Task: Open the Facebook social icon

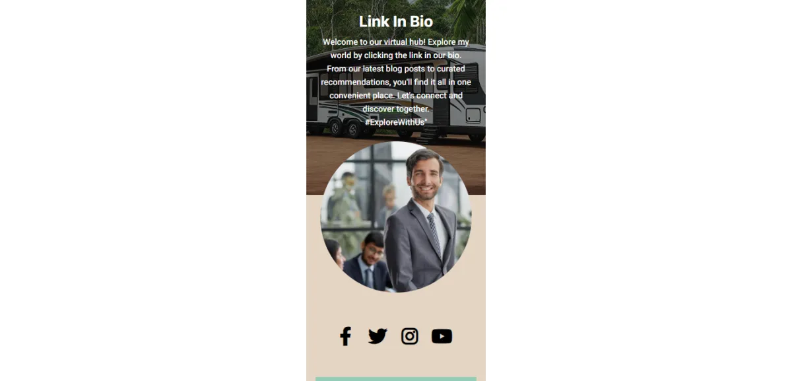Action: point(345,336)
